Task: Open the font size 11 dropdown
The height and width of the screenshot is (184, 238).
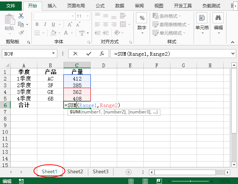Action: pos(88,16)
